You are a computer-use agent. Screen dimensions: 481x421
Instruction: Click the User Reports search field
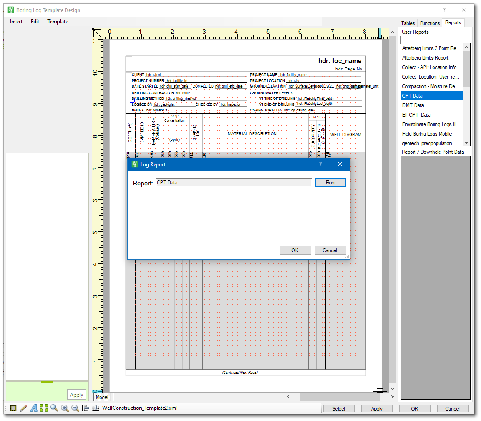click(435, 39)
